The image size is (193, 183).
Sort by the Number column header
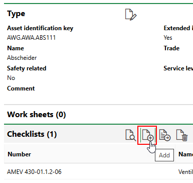pyautogui.click(x=20, y=154)
